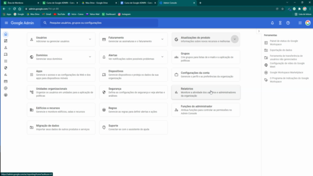Open the Devices icon in left sidebar
The width and height of the screenshot is (313, 176).
click(x=5, y=54)
